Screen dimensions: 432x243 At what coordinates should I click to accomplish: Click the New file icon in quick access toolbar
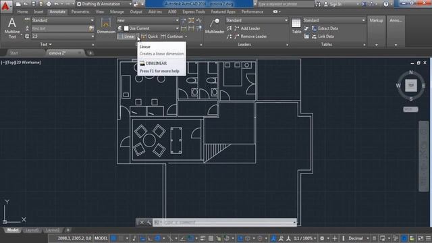point(18,4)
